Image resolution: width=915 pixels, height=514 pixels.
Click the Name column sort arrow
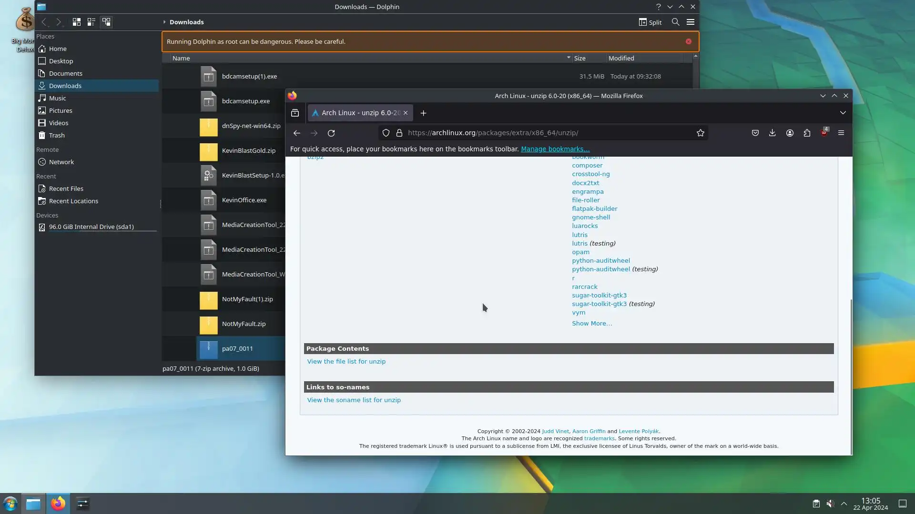click(568, 58)
